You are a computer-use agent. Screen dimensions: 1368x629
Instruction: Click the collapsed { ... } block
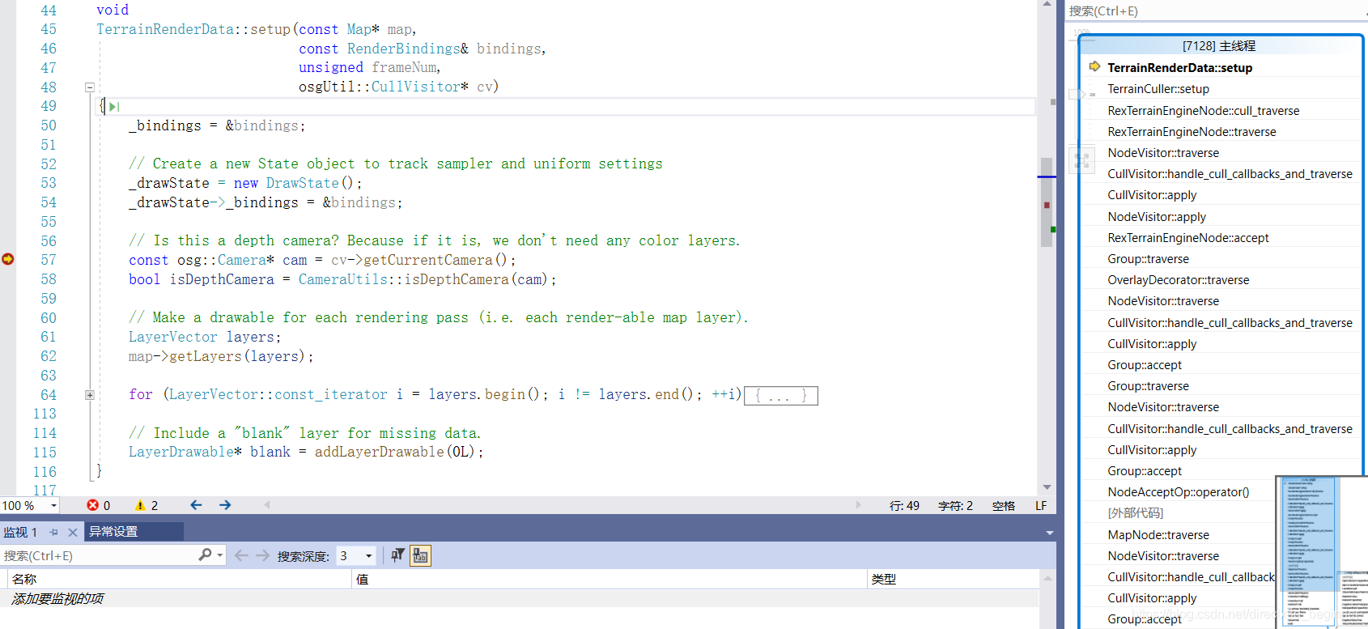(x=780, y=395)
